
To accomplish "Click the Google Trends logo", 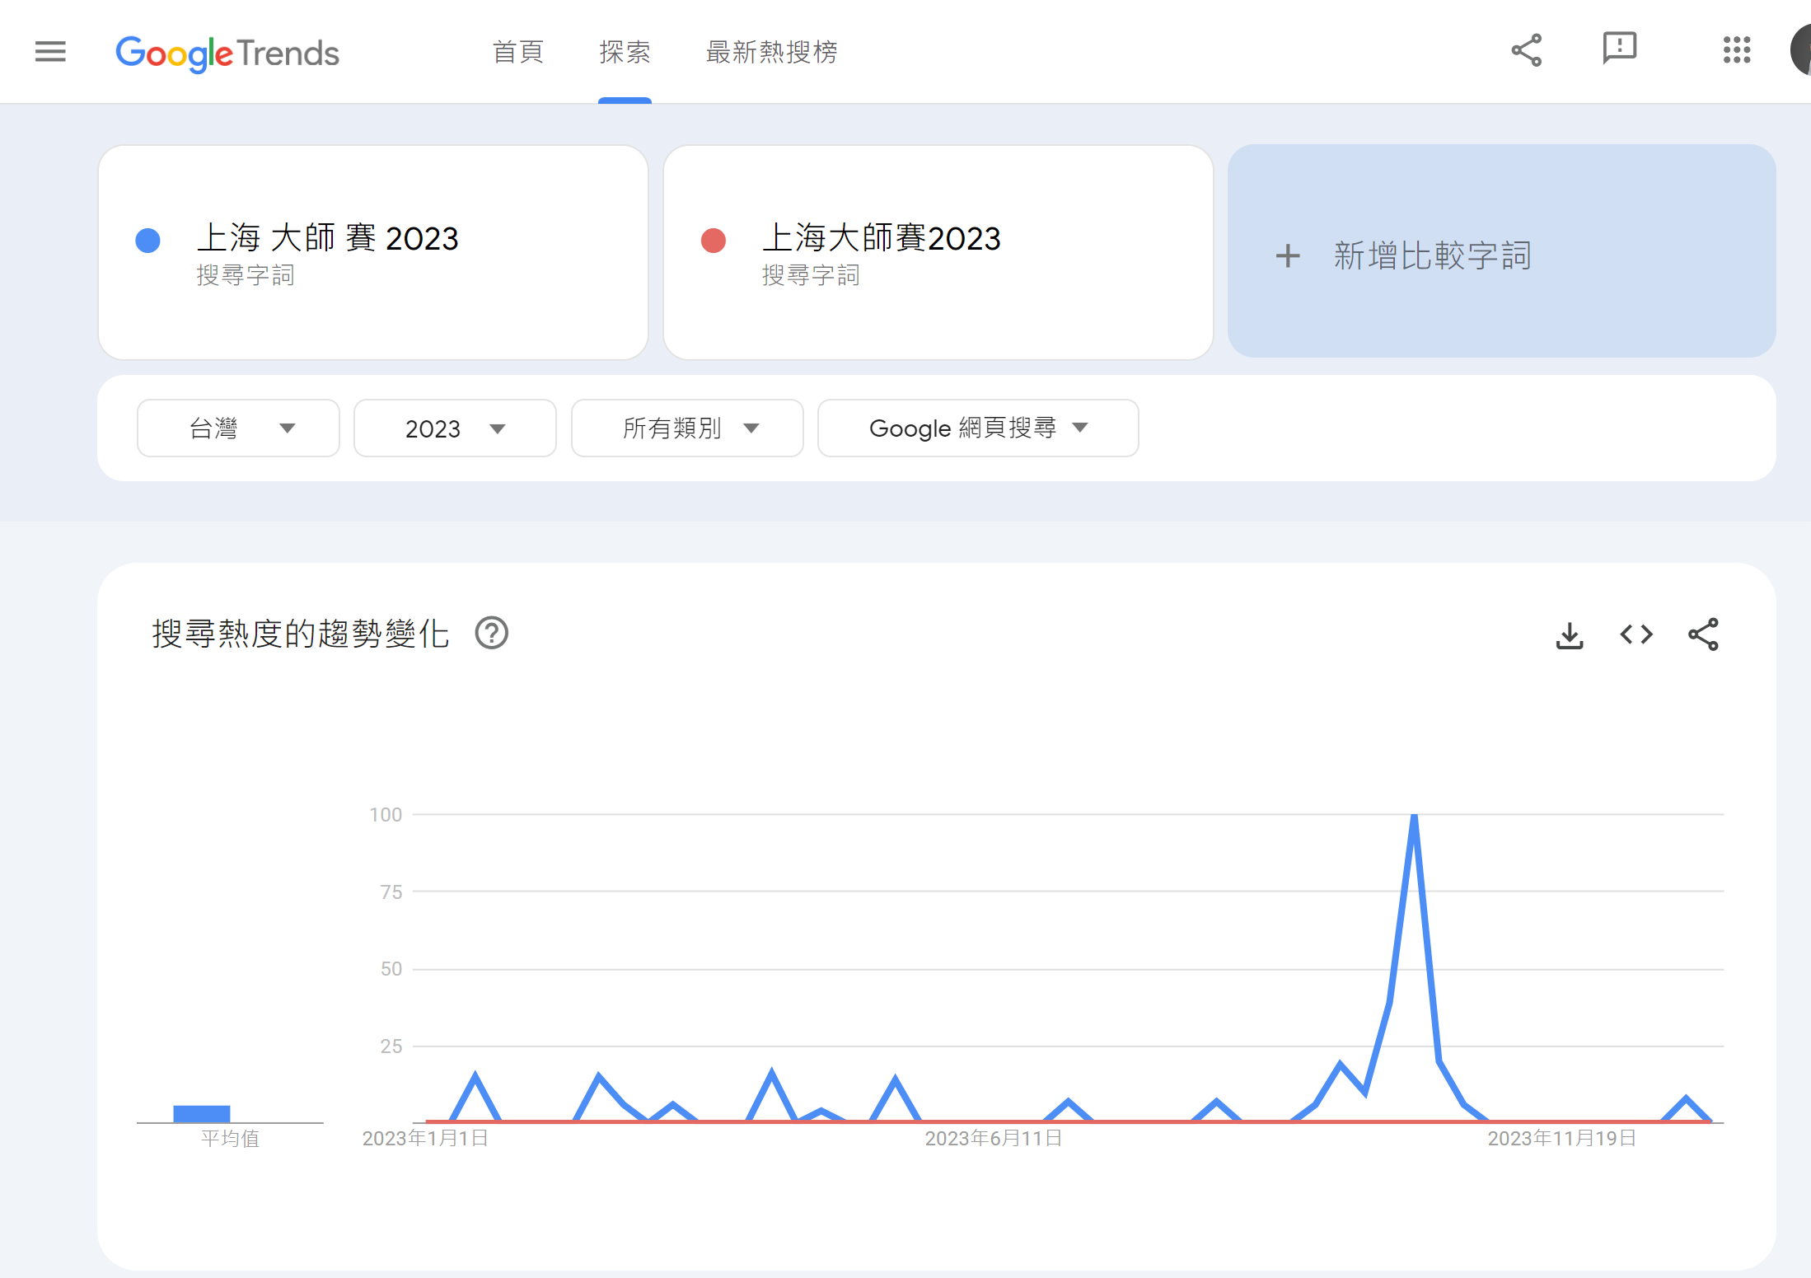I will point(227,54).
